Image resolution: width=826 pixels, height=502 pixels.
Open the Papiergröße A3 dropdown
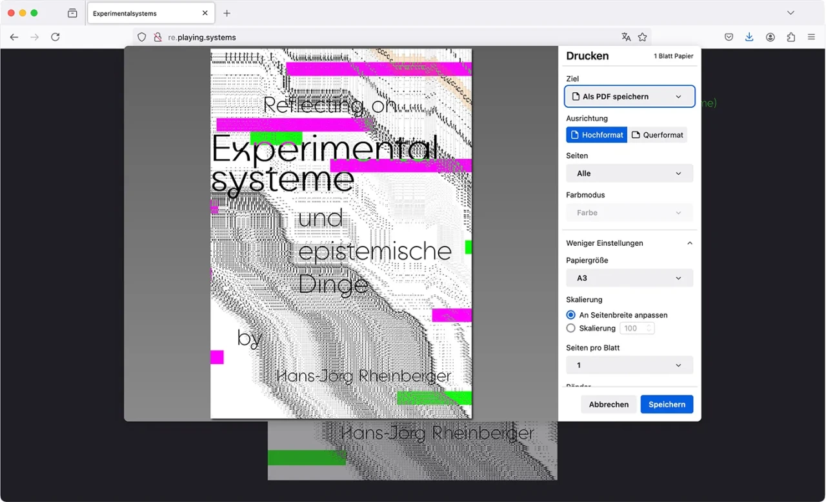pos(629,278)
